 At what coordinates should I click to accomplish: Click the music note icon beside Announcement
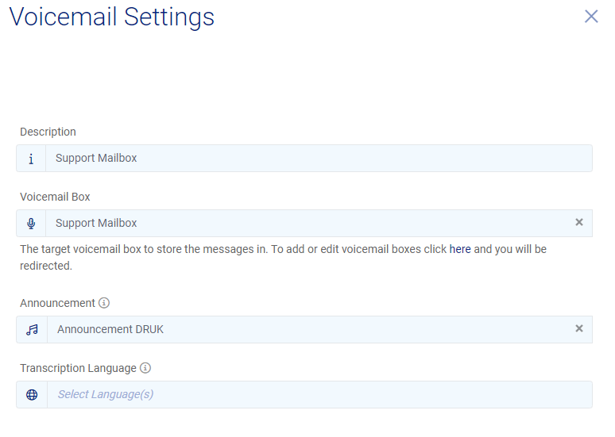pyautogui.click(x=32, y=330)
